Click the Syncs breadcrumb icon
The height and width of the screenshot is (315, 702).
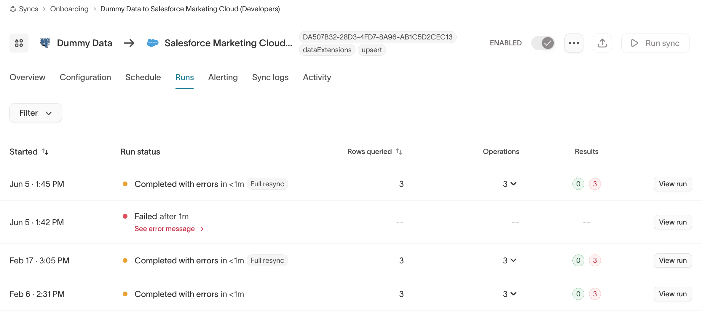13,9
